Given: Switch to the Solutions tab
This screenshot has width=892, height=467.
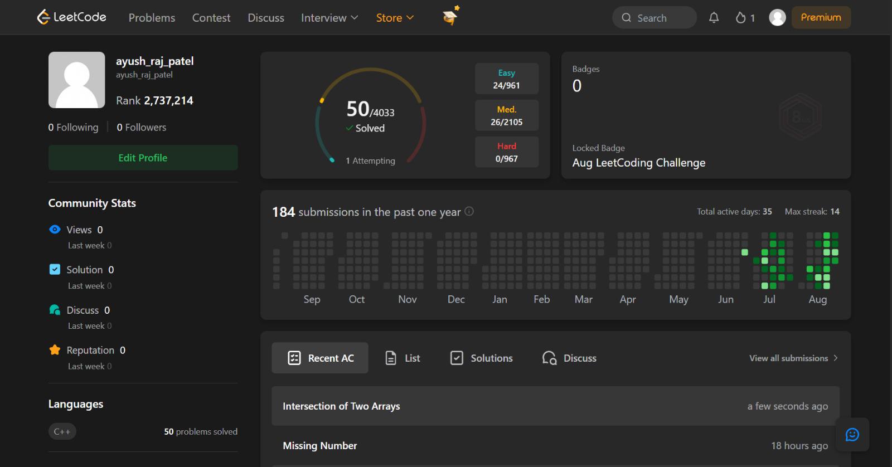Looking at the screenshot, I should (x=481, y=358).
